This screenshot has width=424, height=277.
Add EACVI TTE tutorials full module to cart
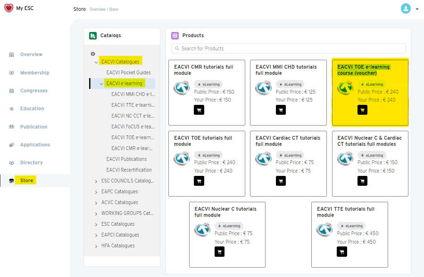[342, 252]
